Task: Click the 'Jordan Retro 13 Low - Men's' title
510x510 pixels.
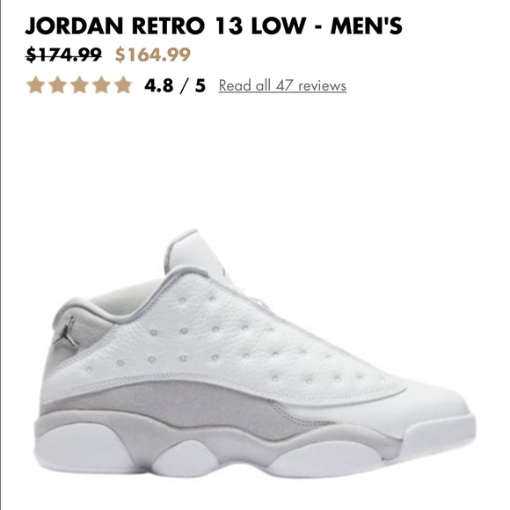Action: (214, 25)
